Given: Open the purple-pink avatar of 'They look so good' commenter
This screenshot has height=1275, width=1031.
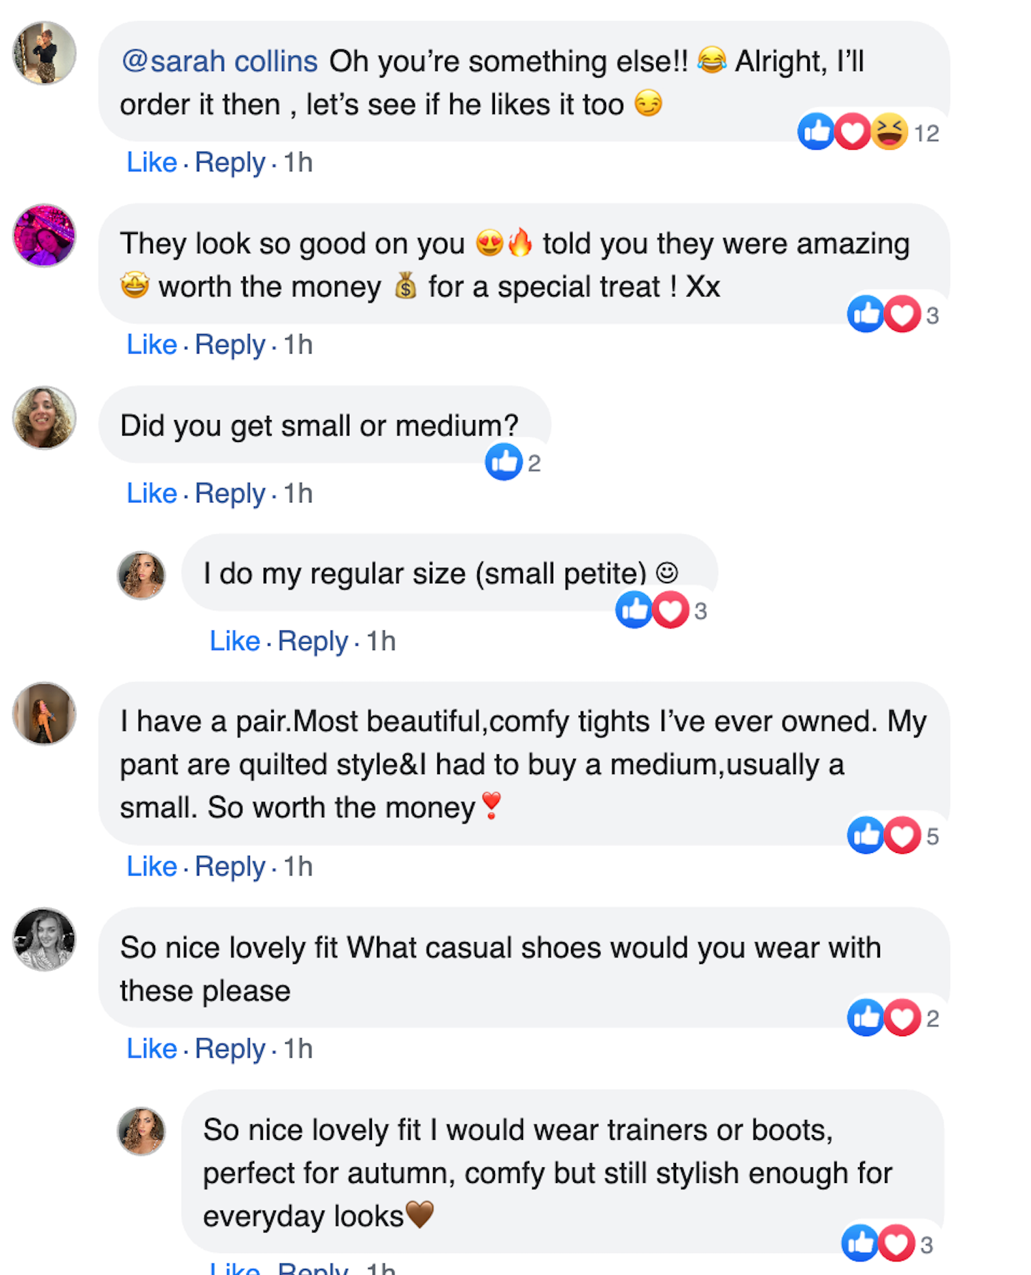Looking at the screenshot, I should (x=45, y=235).
